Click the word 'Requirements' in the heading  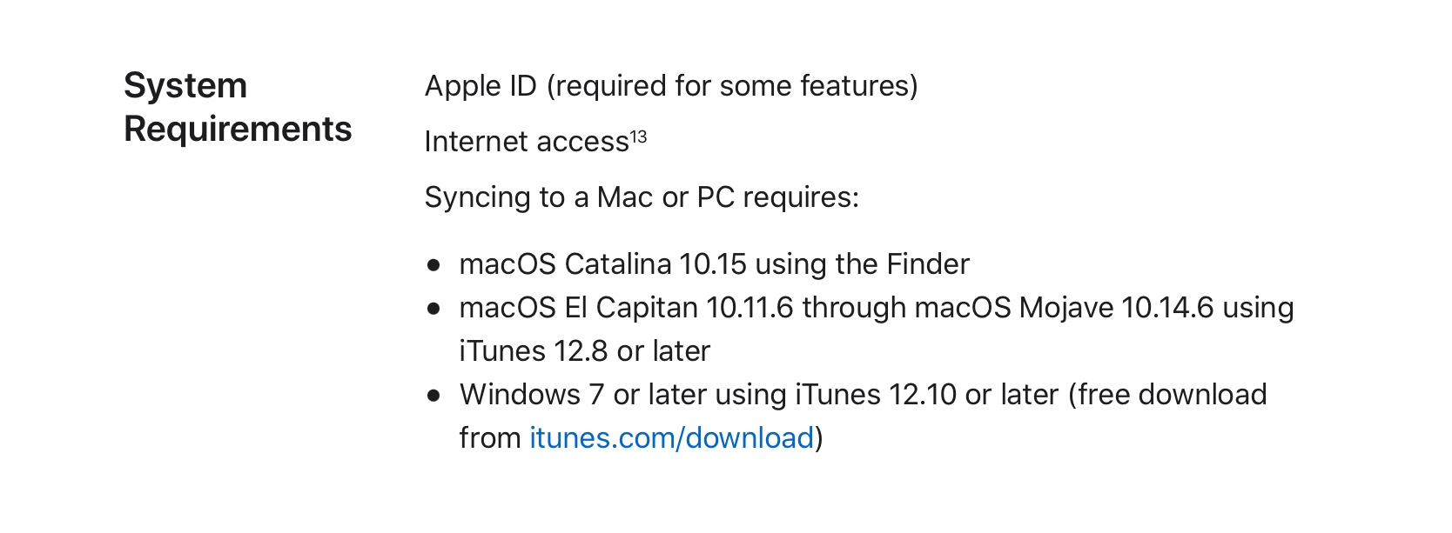(x=238, y=130)
